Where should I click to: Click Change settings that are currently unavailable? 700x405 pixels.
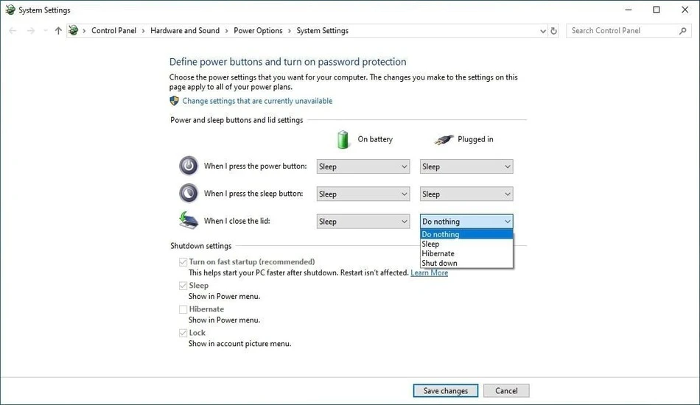pyautogui.click(x=257, y=101)
